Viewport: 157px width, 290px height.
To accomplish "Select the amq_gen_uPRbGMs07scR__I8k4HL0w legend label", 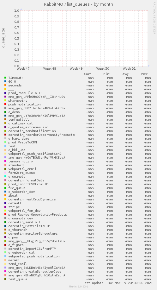I will [37, 97].
